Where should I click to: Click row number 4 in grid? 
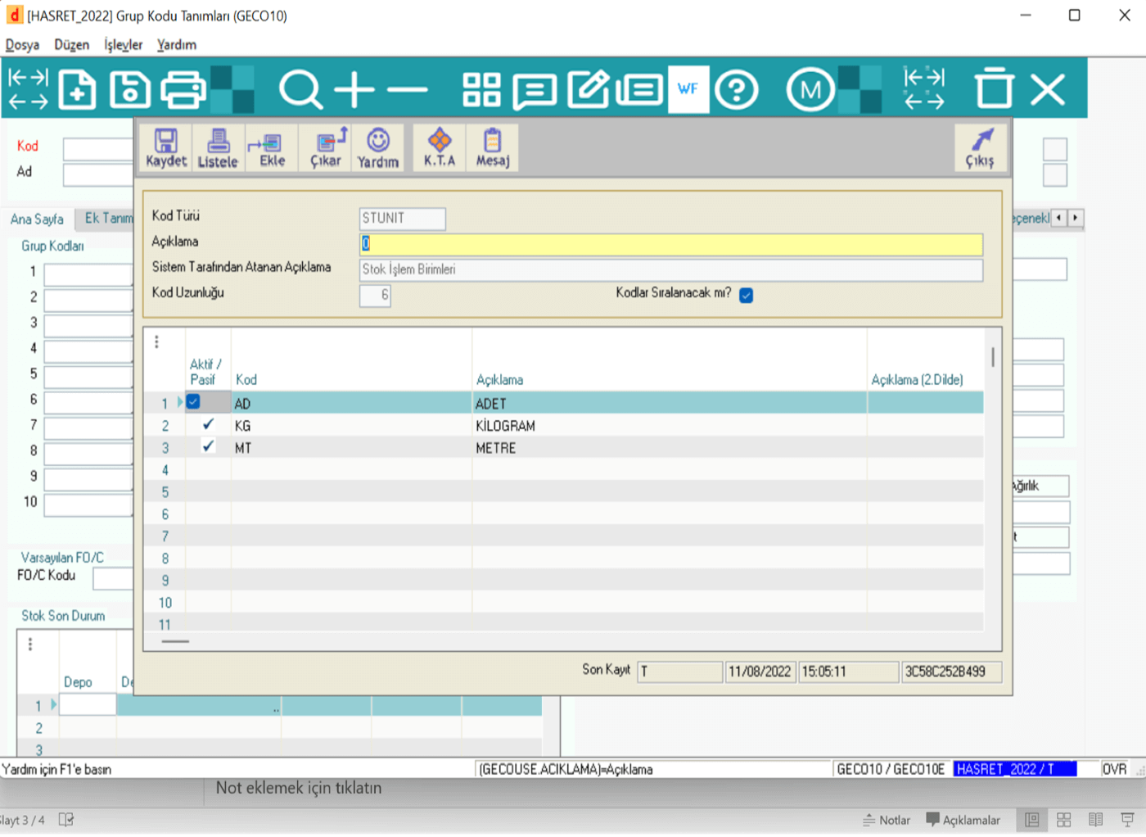(165, 470)
